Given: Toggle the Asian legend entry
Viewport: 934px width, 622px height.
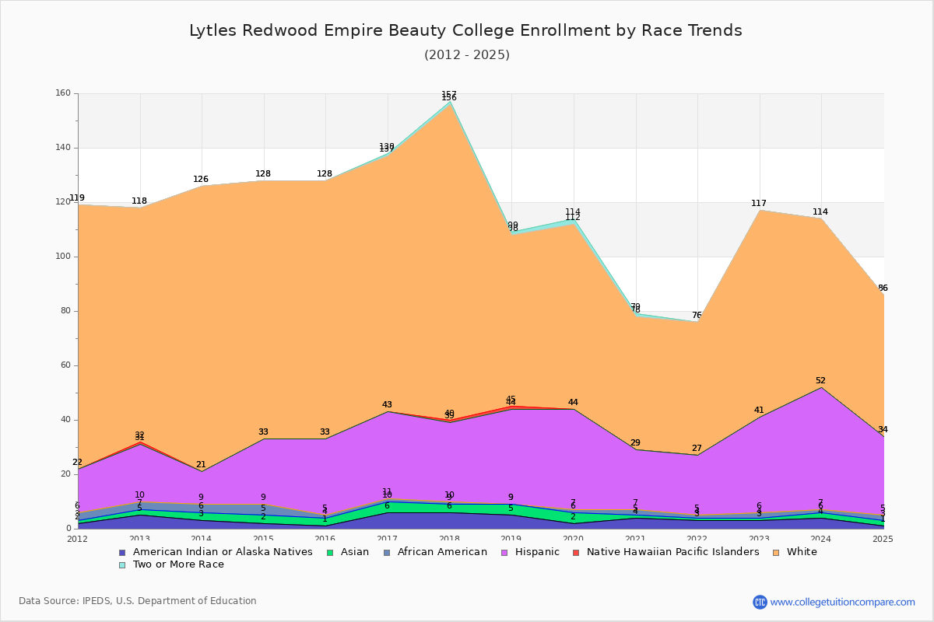Looking at the screenshot, I should pos(347,552).
